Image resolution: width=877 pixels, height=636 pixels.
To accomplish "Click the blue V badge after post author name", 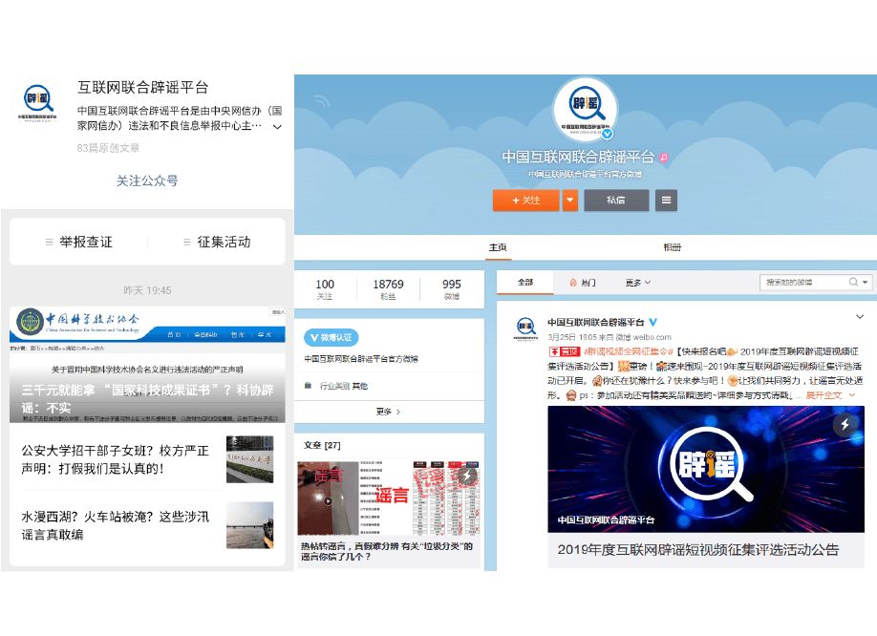I will [x=652, y=322].
